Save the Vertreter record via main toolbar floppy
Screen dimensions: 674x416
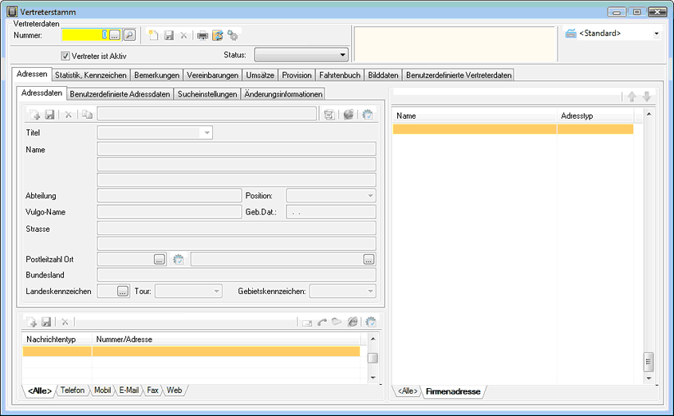click(169, 35)
